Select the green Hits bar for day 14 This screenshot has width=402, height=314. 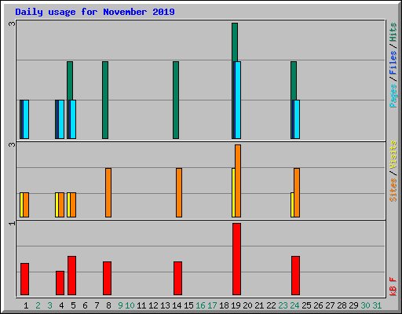[x=176, y=100]
